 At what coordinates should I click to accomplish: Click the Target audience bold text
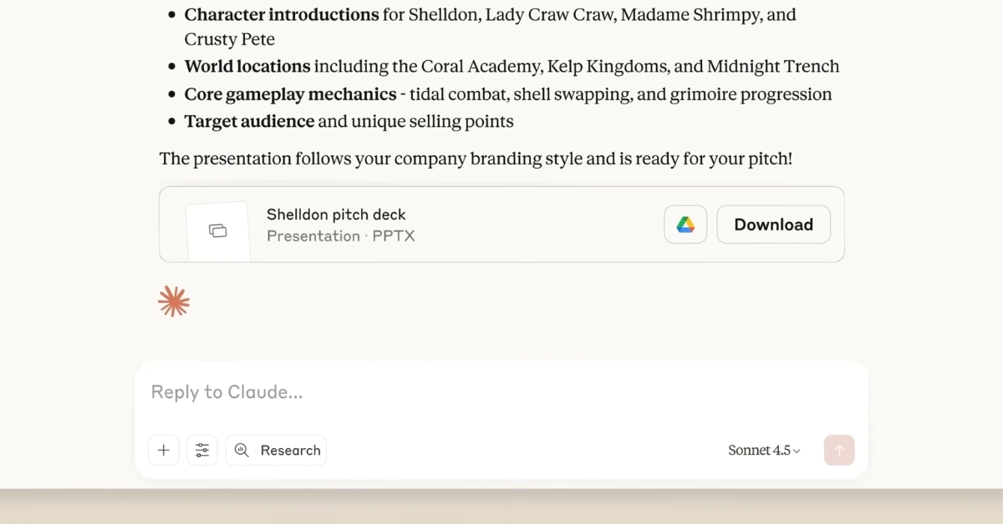[249, 122]
